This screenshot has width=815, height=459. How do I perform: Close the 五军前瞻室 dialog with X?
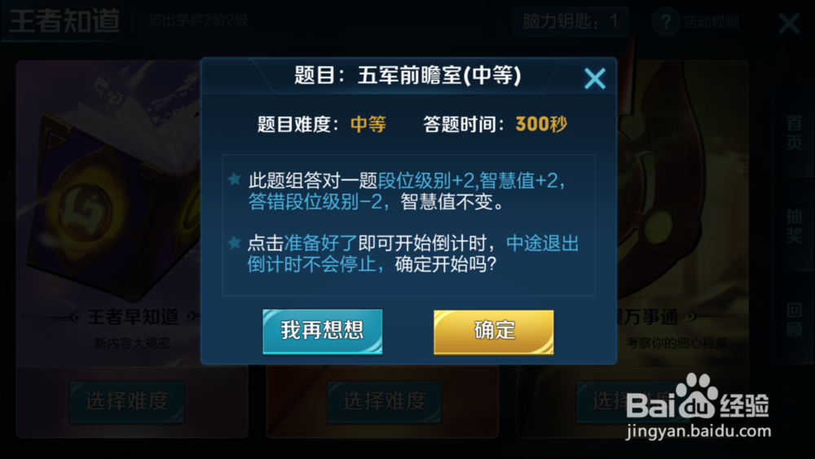[595, 79]
